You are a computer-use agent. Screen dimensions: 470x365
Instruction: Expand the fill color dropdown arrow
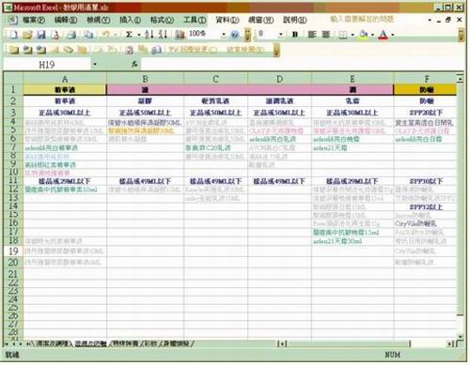pos(373,34)
